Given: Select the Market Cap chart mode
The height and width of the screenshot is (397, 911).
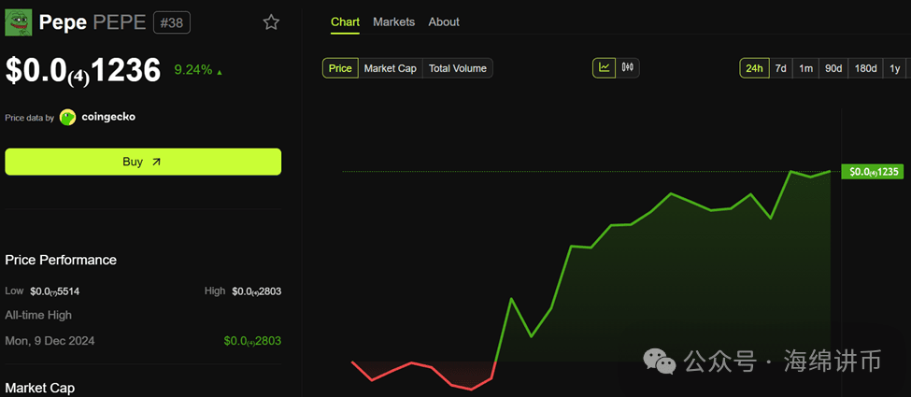Looking at the screenshot, I should coord(391,68).
